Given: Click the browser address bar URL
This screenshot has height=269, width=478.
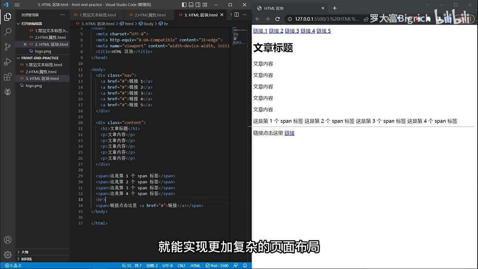Looking at the screenshot, I should pos(326,19).
